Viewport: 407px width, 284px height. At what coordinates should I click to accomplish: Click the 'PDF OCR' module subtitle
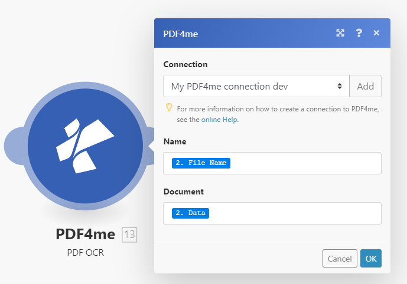86,253
